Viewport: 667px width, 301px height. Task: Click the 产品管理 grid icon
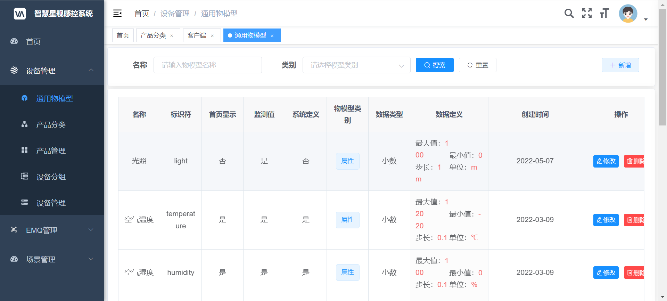point(24,150)
